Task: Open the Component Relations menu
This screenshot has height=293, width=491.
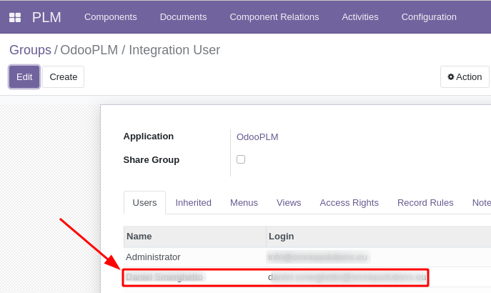Action: tap(274, 17)
